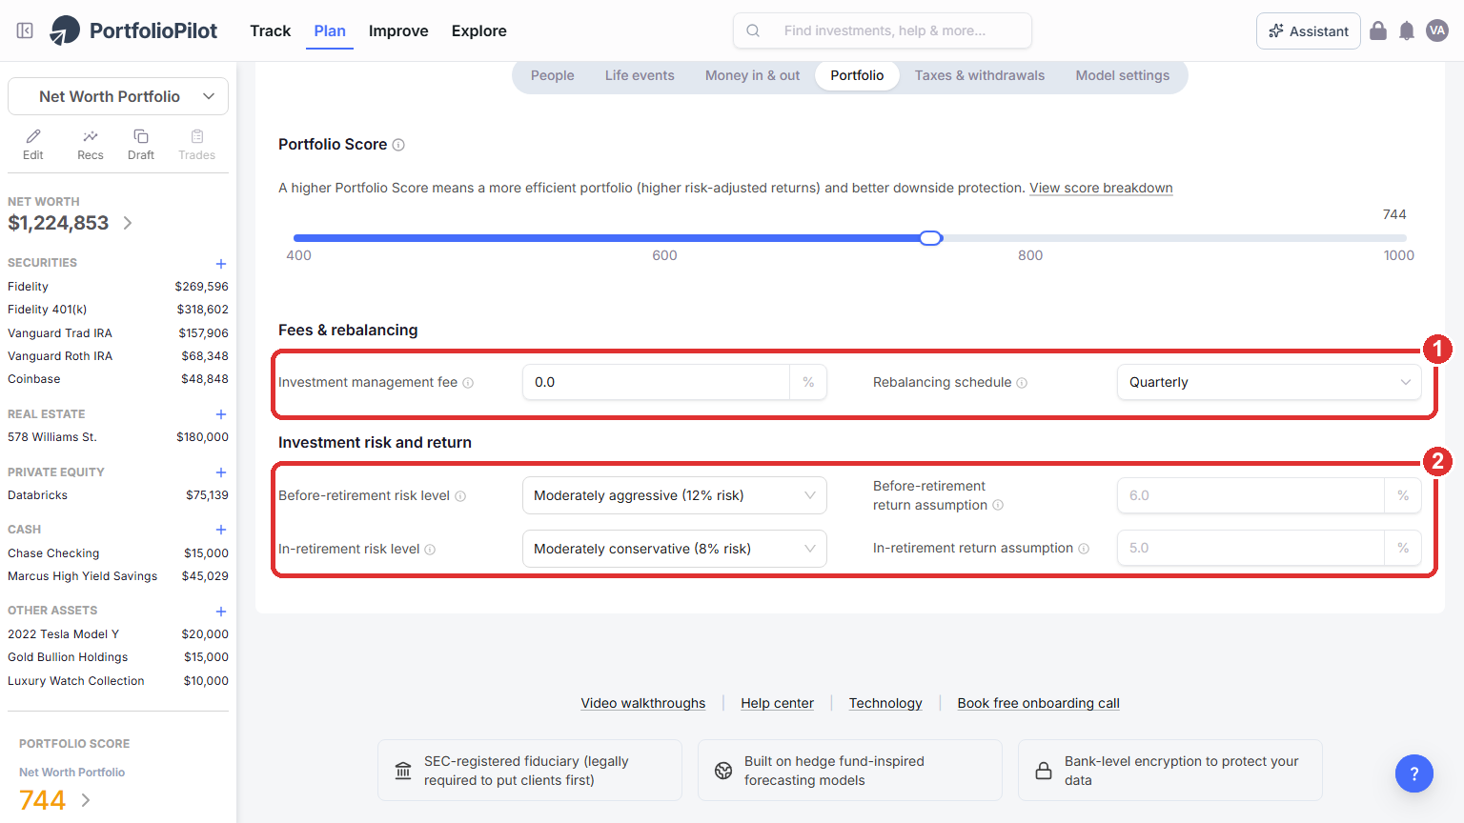Open Luxury Watch Collection row
Screen dimensions: 1464x823
118,681
